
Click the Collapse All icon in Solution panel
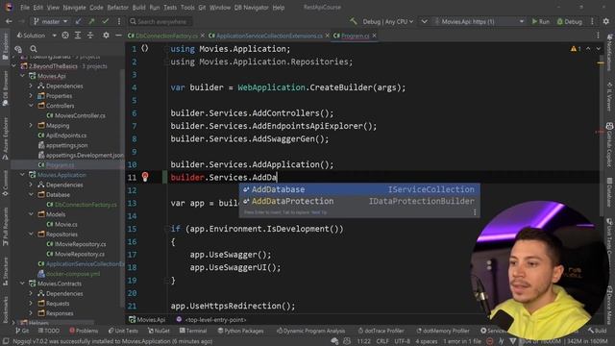pyautogui.click(x=90, y=36)
